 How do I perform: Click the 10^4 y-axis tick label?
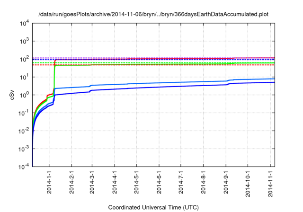(24, 23)
